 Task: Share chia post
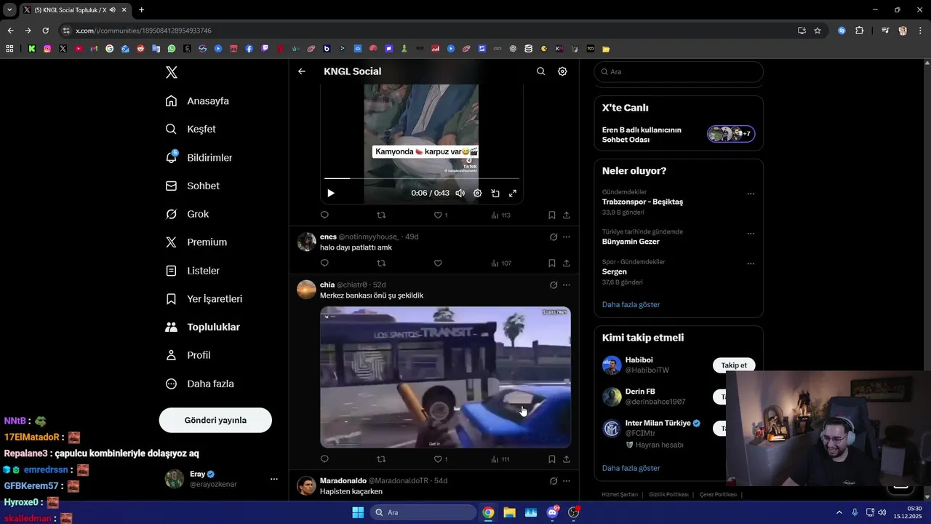[567, 459]
